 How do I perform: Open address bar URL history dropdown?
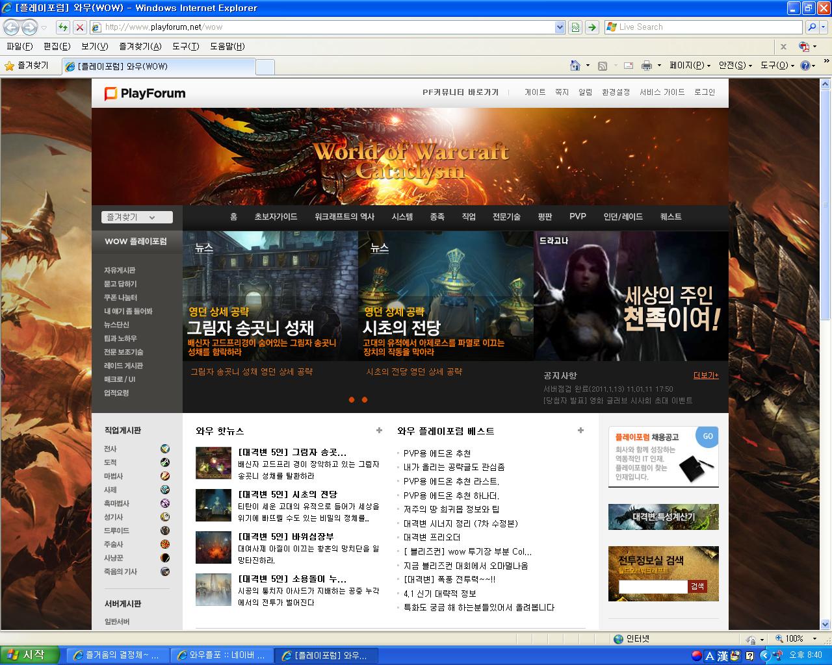(560, 27)
